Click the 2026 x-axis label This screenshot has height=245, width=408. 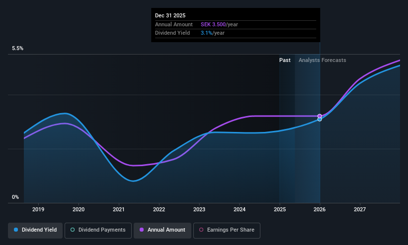320,209
